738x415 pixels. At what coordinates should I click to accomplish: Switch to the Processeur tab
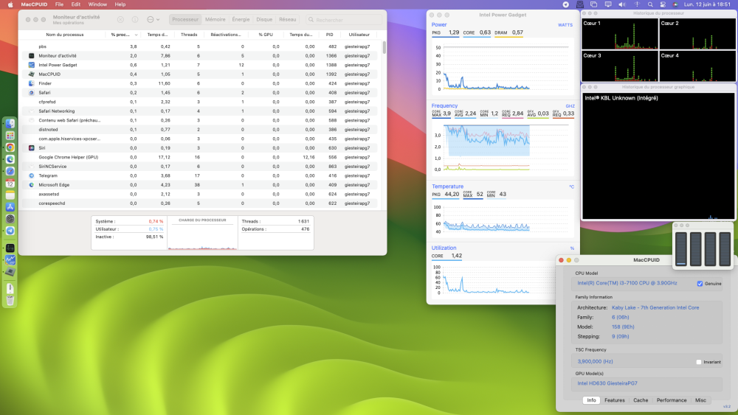185,20
